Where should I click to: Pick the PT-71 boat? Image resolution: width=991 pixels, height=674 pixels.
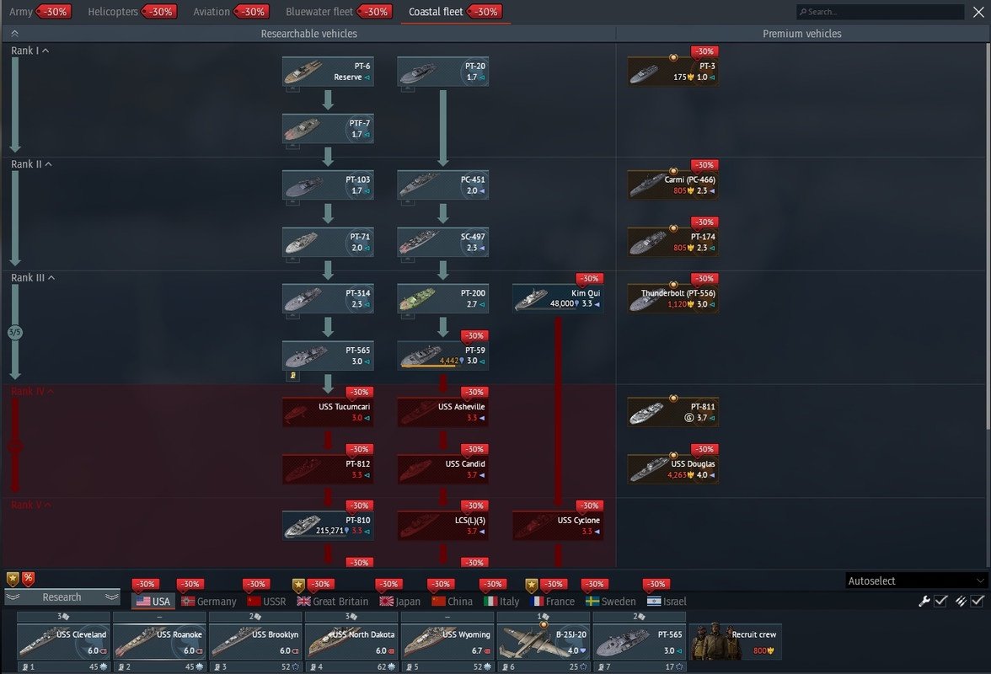point(328,242)
